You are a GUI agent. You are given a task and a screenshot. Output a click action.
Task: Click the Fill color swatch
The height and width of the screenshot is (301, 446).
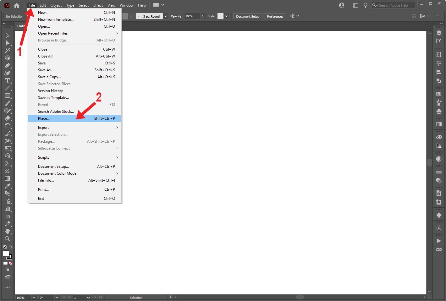coord(6,253)
